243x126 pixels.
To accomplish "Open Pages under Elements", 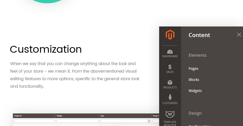I will [x=193, y=69].
